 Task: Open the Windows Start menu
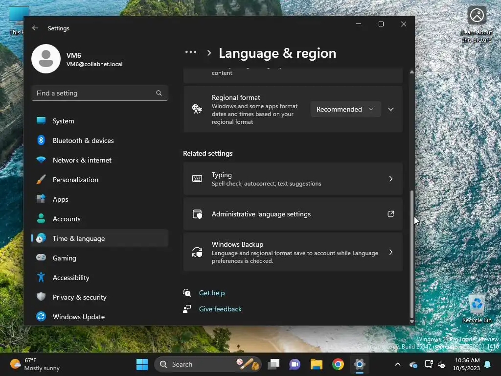[142, 364]
